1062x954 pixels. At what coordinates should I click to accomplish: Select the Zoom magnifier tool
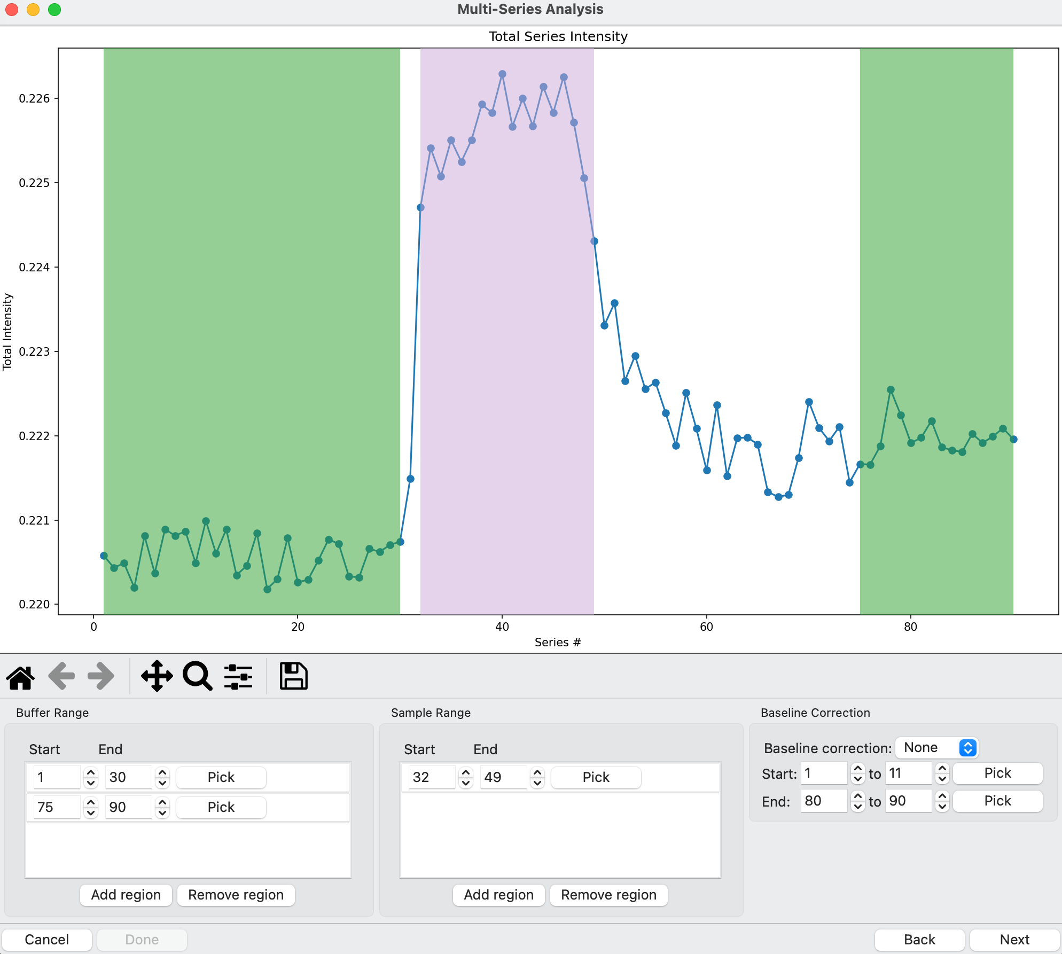[x=197, y=677]
